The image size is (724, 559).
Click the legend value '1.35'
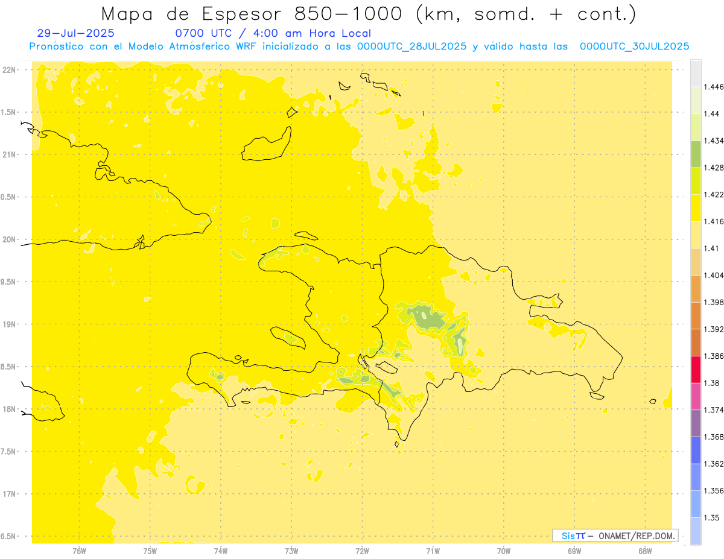711,518
